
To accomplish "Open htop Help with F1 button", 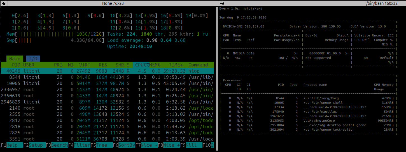I will coord(12,145).
